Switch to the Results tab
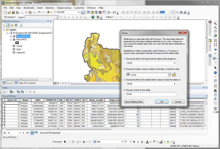 pos(8,83)
